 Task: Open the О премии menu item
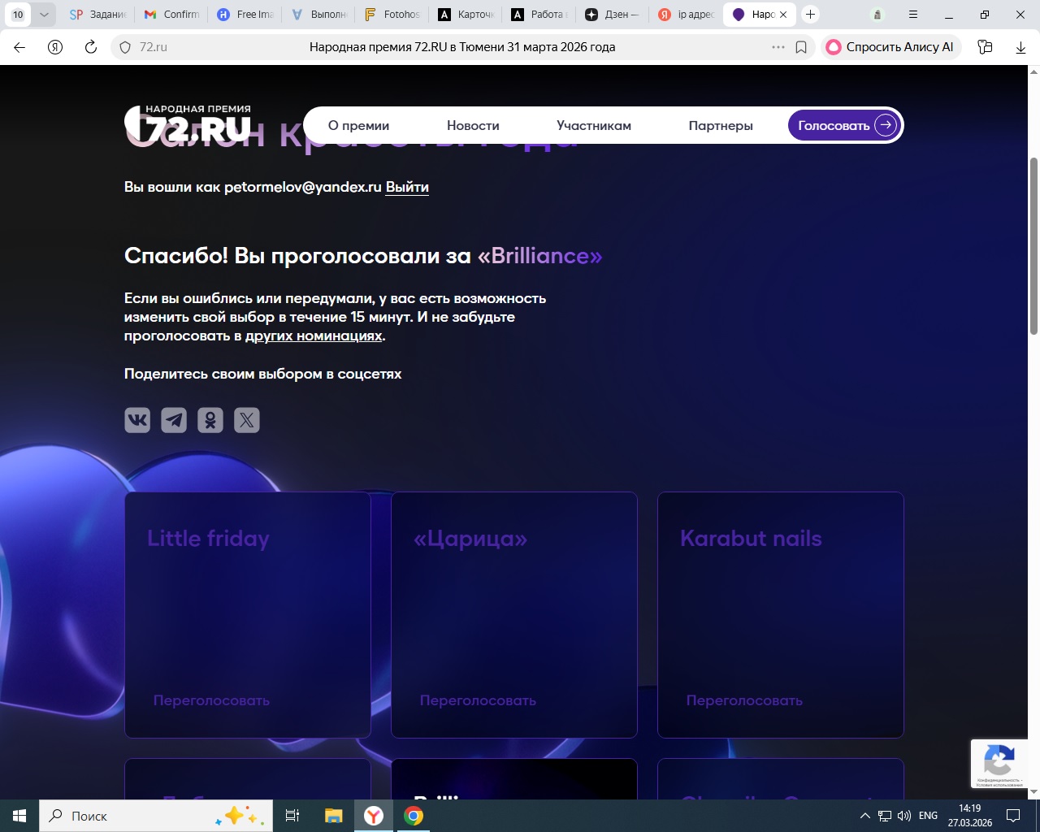[358, 126]
